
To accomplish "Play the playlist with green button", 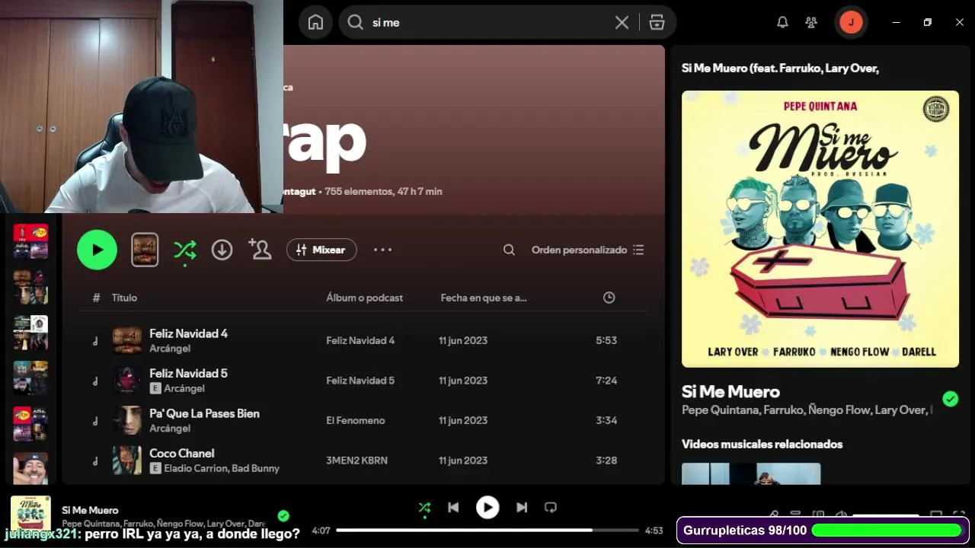I will [97, 250].
